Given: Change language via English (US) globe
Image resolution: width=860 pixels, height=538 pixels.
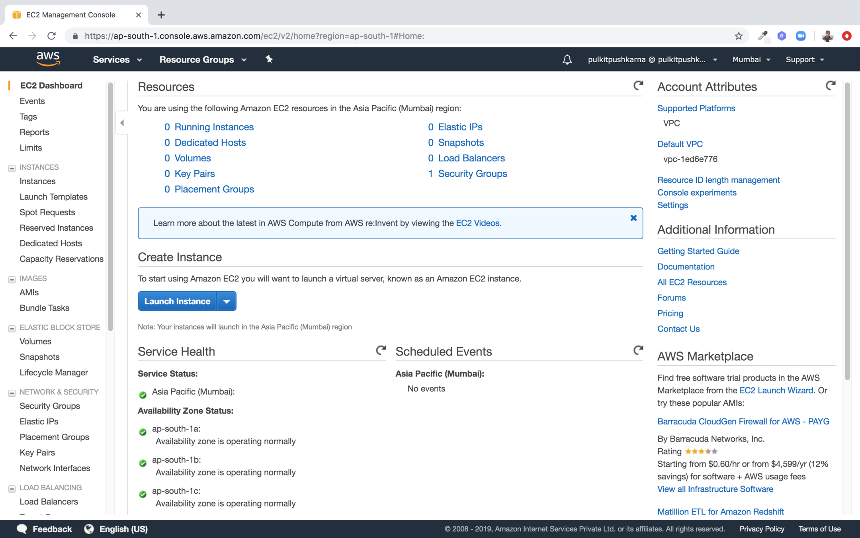Looking at the screenshot, I should (x=116, y=529).
